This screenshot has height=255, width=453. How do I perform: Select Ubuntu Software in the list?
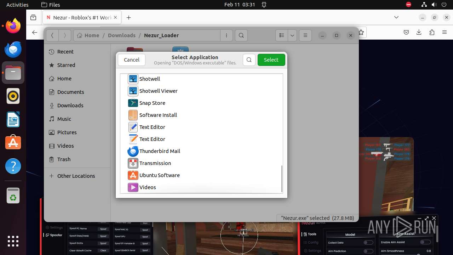(201, 175)
